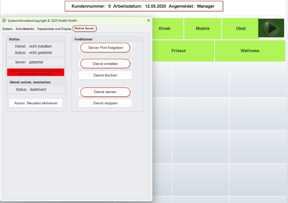This screenshot has width=288, height=203.
Task: Click the Systeminformation window title icon
Action: pos(4,20)
